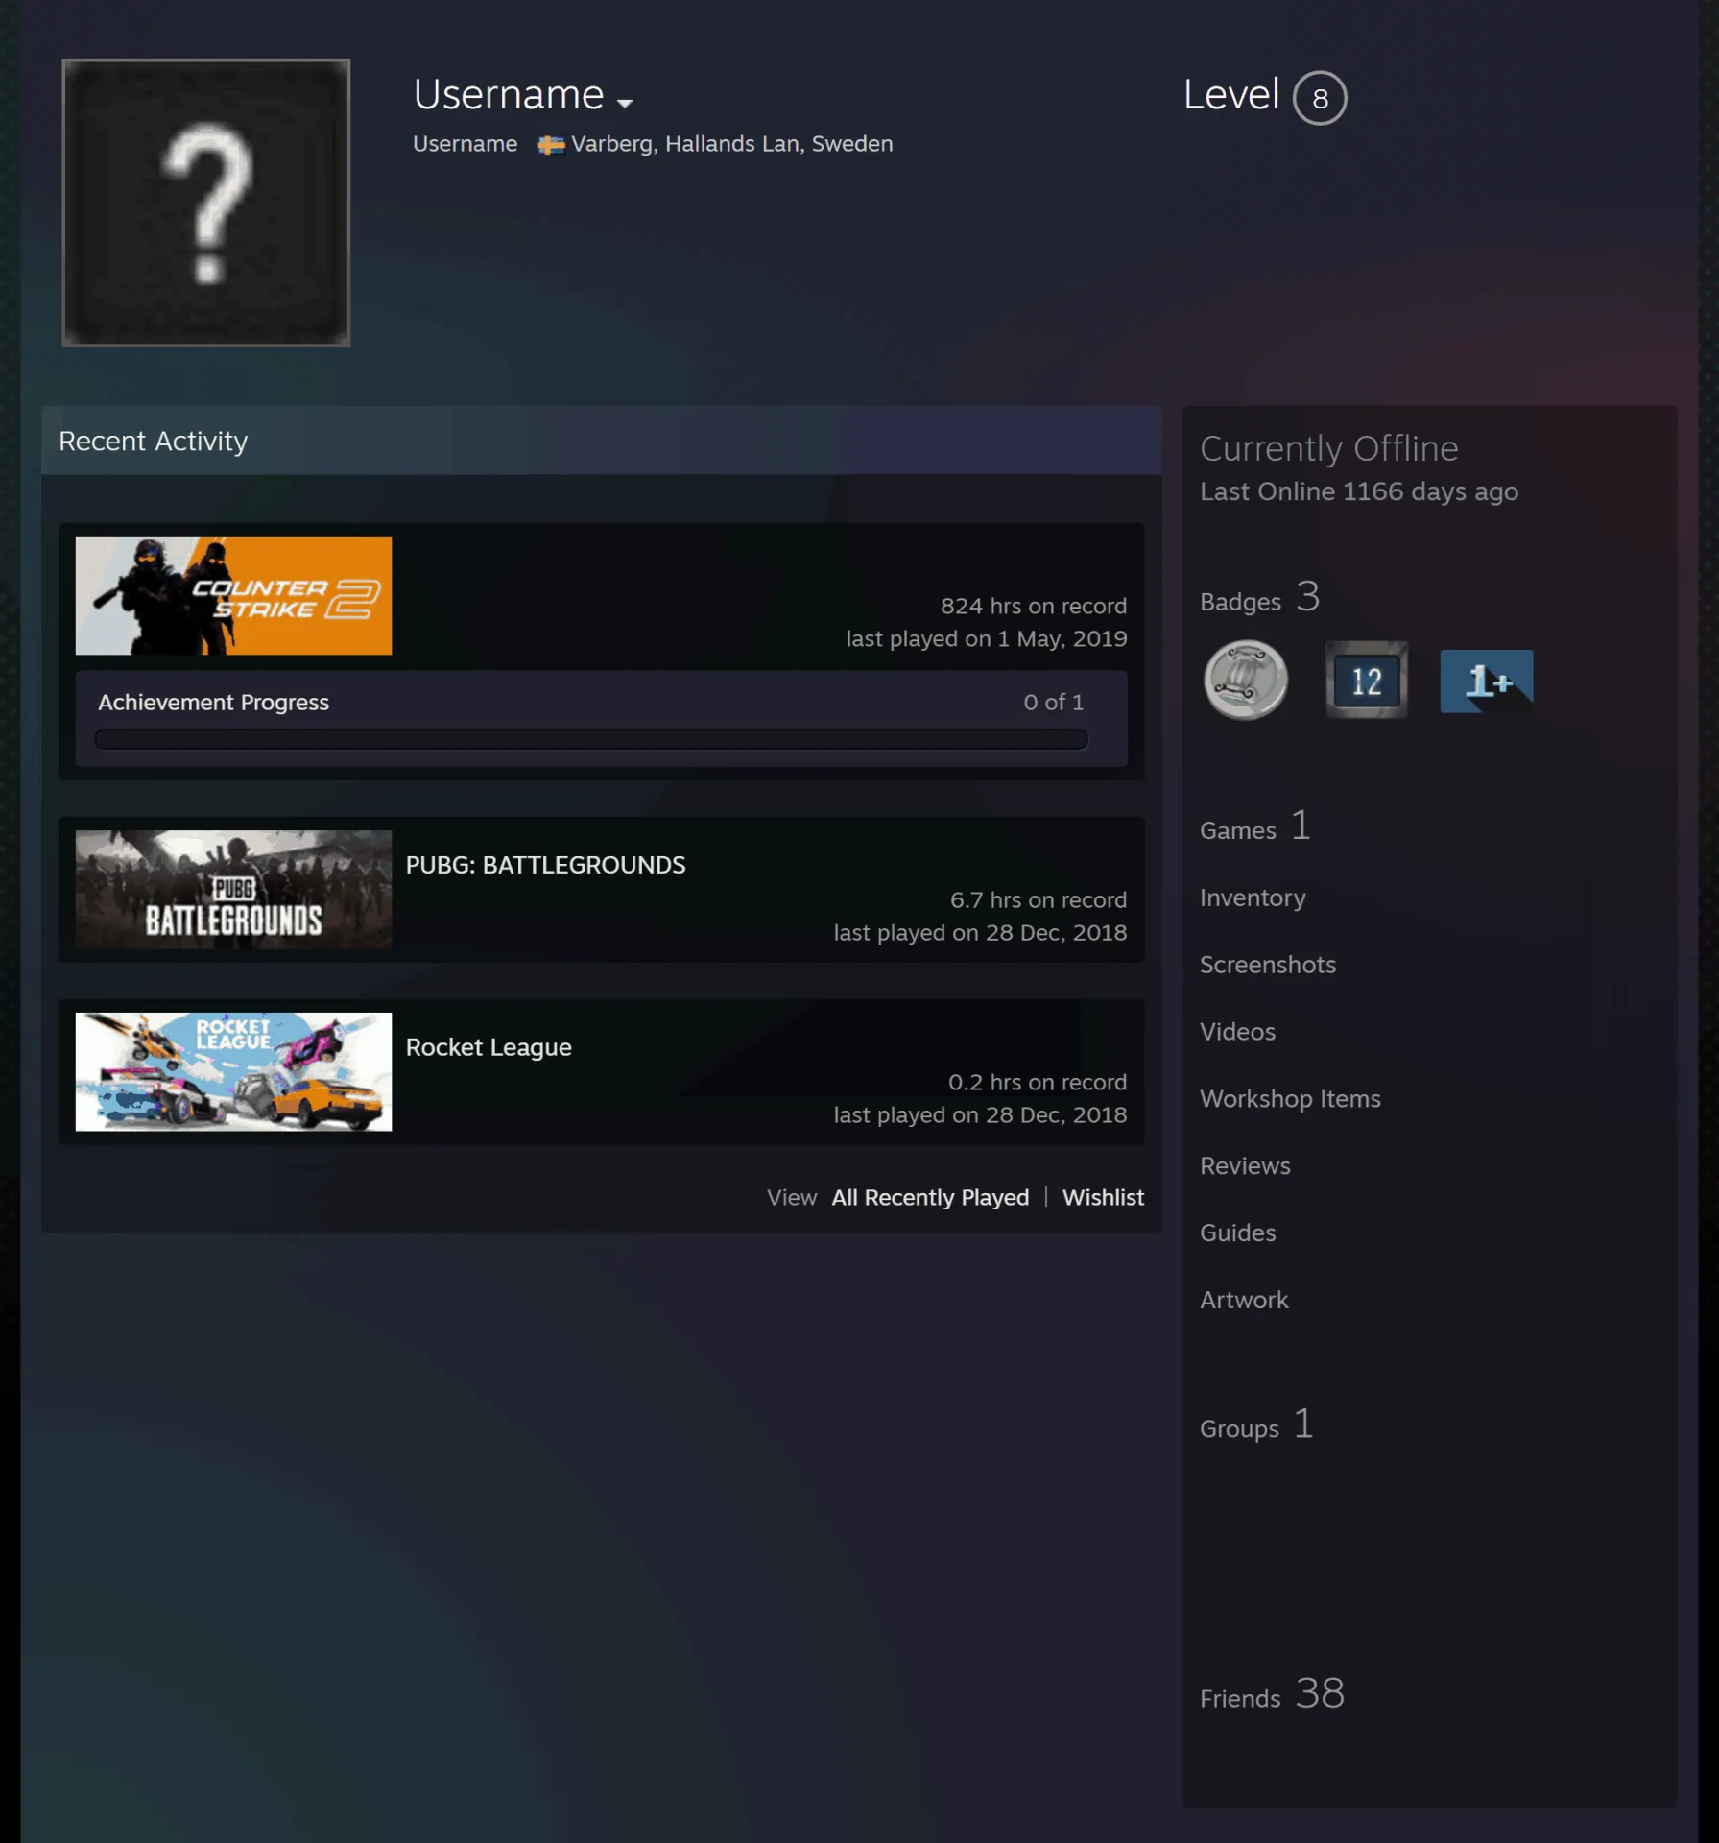Open the Inventory section
The image size is (1719, 1843).
pos(1253,898)
